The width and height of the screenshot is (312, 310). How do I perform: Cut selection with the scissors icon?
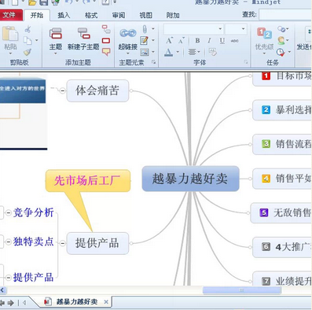(x=28, y=29)
